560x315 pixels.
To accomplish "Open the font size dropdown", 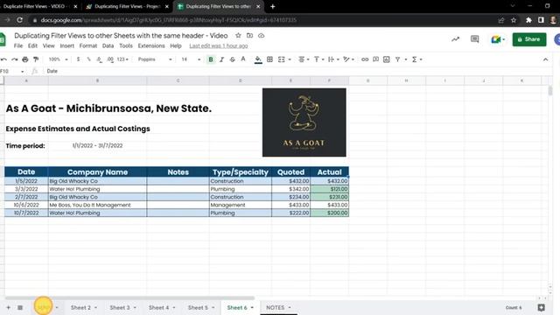I will [191, 59].
